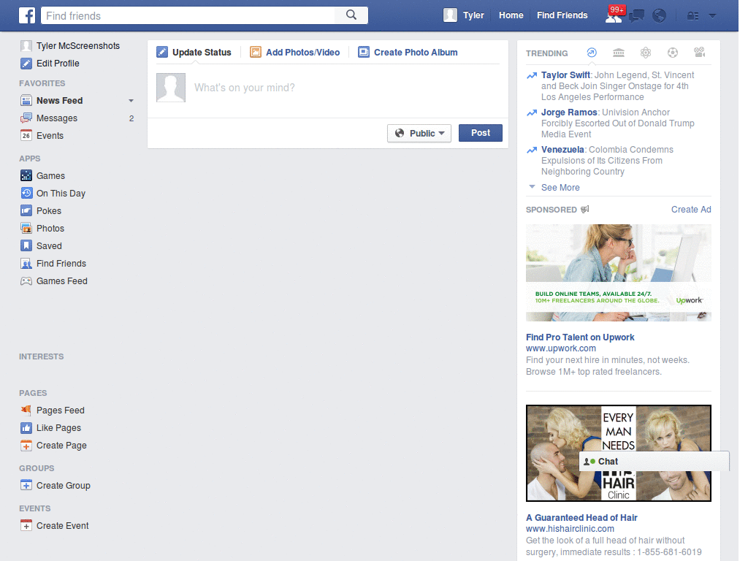Select Politics trending category icon
The width and height of the screenshot is (748, 561).
coord(618,53)
